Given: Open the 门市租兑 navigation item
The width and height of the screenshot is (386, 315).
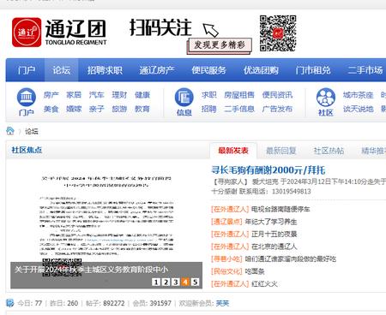Looking at the screenshot, I should (313, 70).
